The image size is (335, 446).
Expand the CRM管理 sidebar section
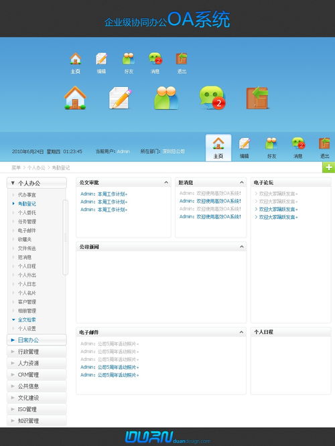pos(37,374)
